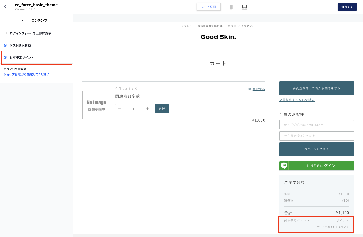Click the quantity field showing 1
The height and width of the screenshot is (237, 363).
pyautogui.click(x=133, y=109)
